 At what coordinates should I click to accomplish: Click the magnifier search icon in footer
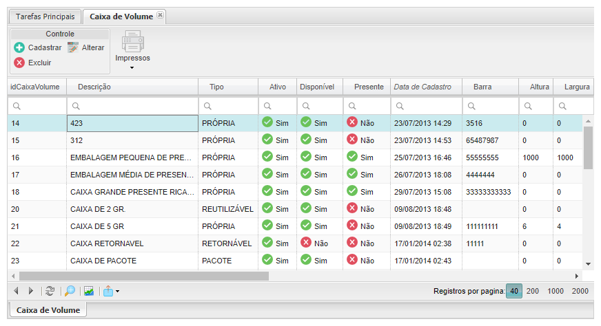point(70,291)
